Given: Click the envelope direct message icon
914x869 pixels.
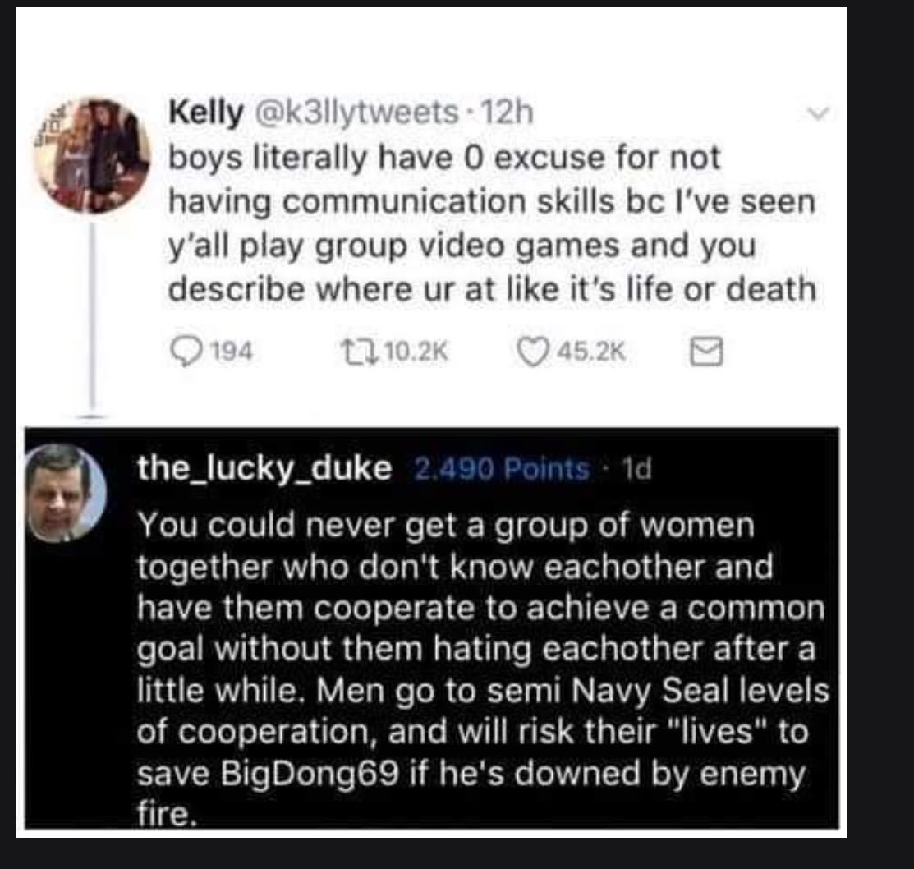Looking at the screenshot, I should 706,352.
